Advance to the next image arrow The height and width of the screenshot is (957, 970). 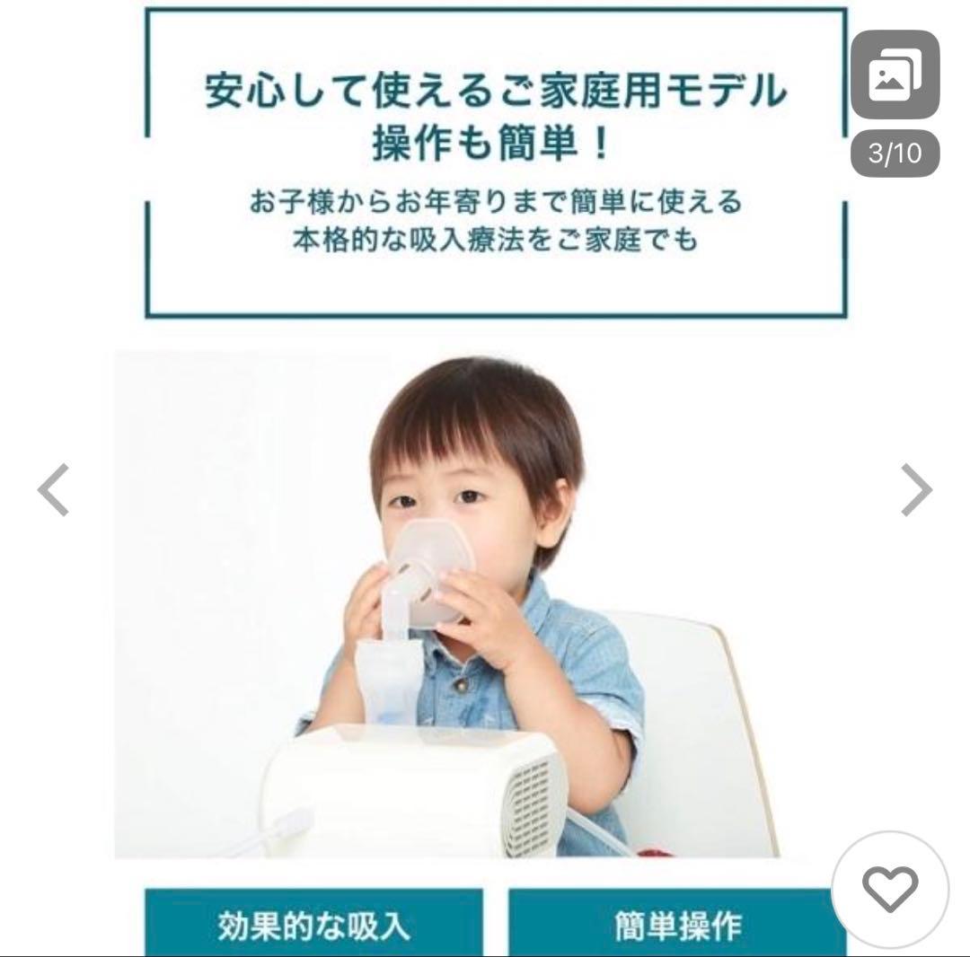[x=916, y=489]
